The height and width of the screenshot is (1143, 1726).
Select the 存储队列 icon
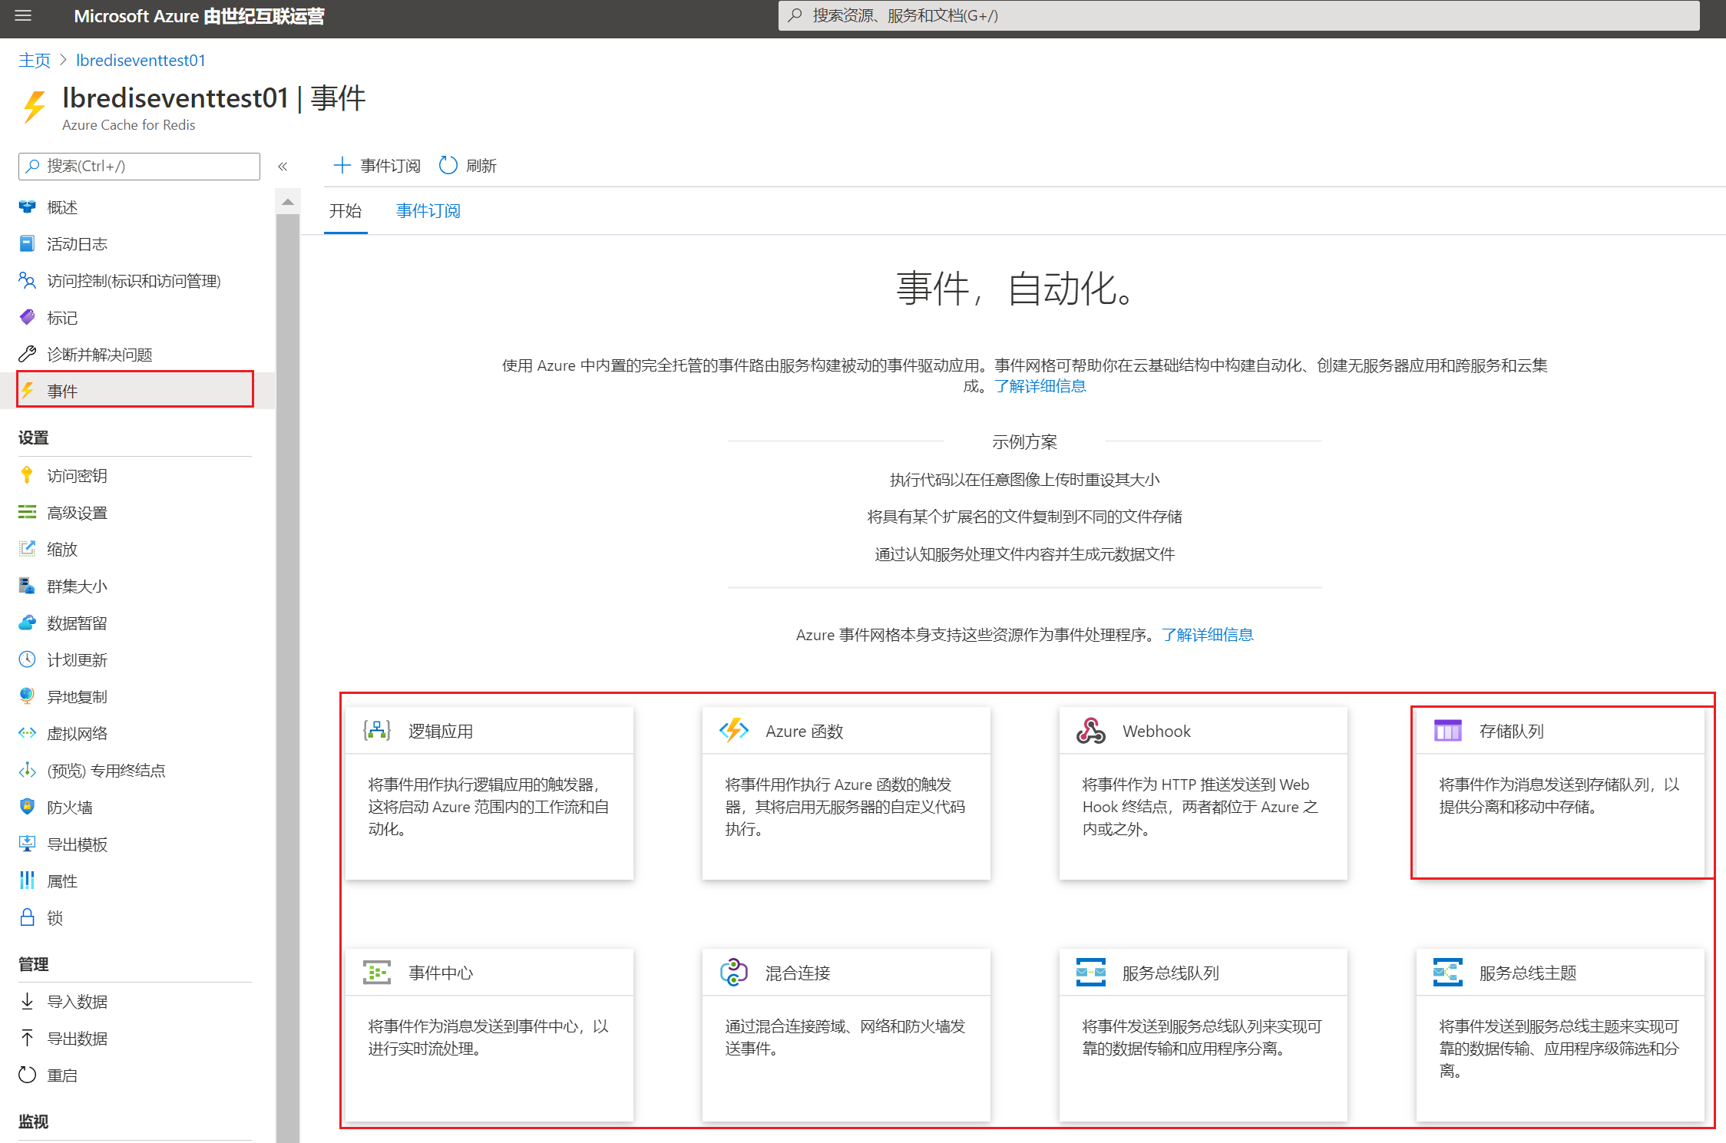(1447, 731)
